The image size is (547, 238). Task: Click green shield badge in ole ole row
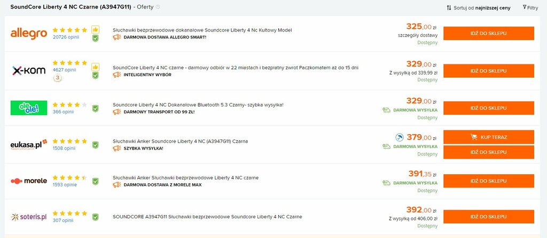(95, 109)
